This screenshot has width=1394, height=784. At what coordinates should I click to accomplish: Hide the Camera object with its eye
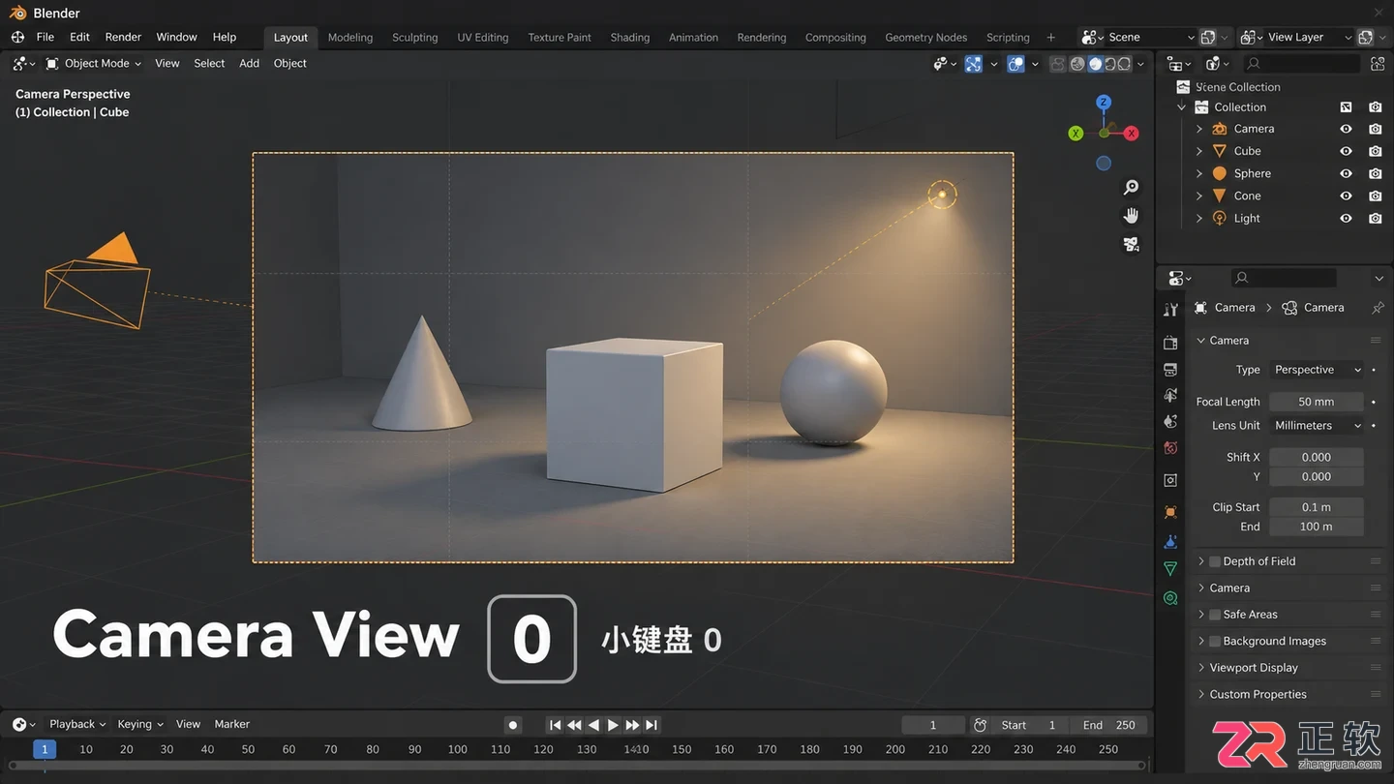coord(1346,129)
